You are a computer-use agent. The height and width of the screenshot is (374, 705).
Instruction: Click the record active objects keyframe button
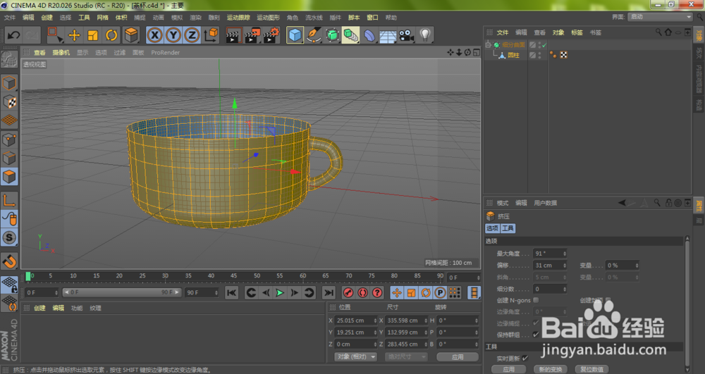[348, 292]
